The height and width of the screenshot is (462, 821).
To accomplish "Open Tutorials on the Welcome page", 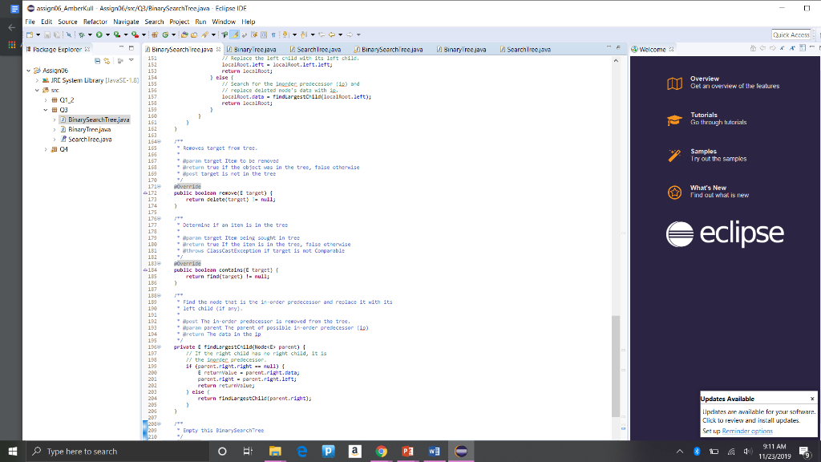I will point(707,119).
